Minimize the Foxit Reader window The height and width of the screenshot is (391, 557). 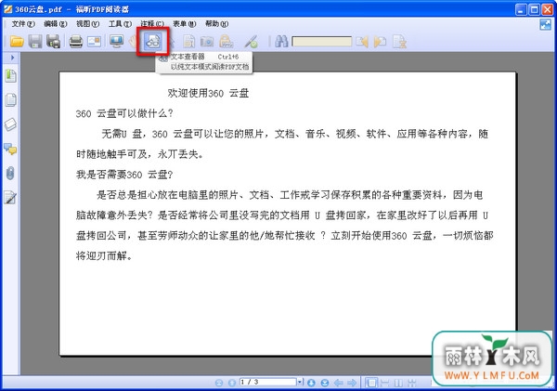(521, 9)
